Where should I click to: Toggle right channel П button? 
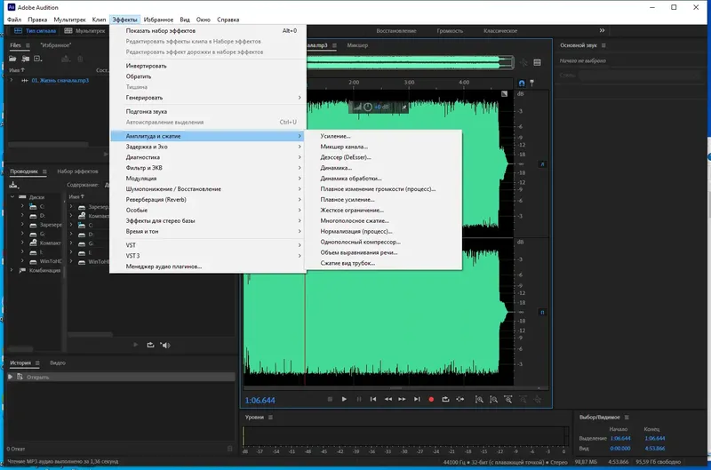click(x=542, y=312)
